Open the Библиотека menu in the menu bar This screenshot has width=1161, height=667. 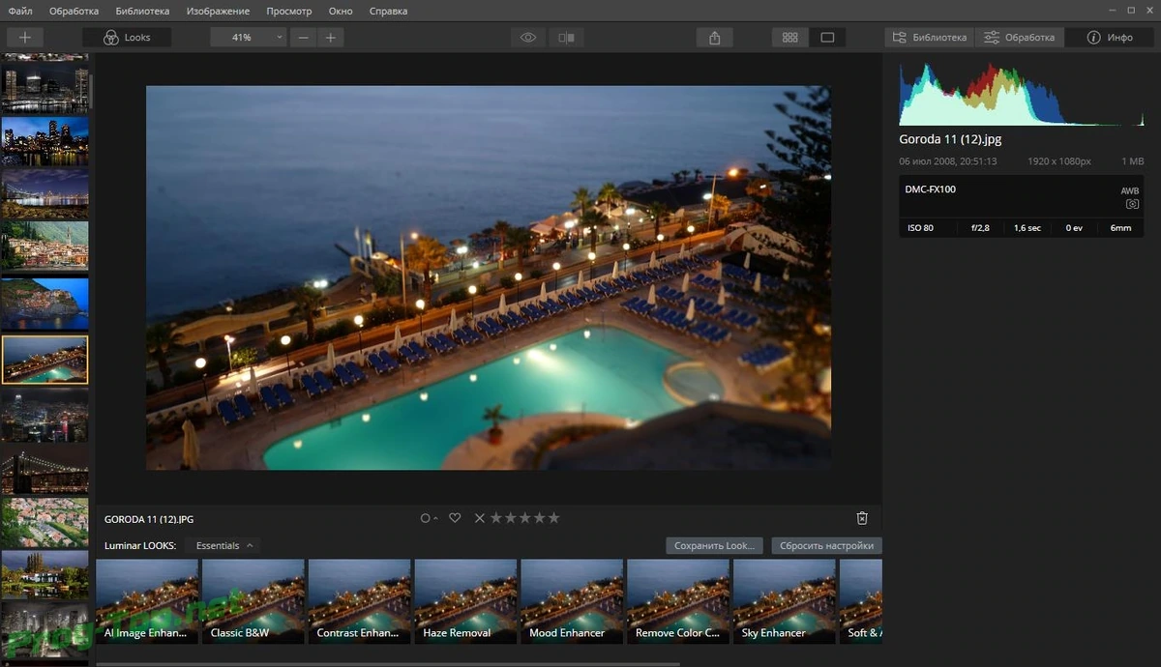tap(142, 12)
